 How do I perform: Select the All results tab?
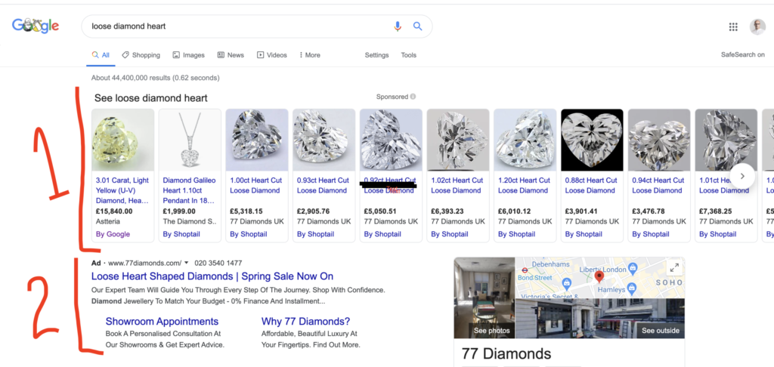pyautogui.click(x=101, y=55)
